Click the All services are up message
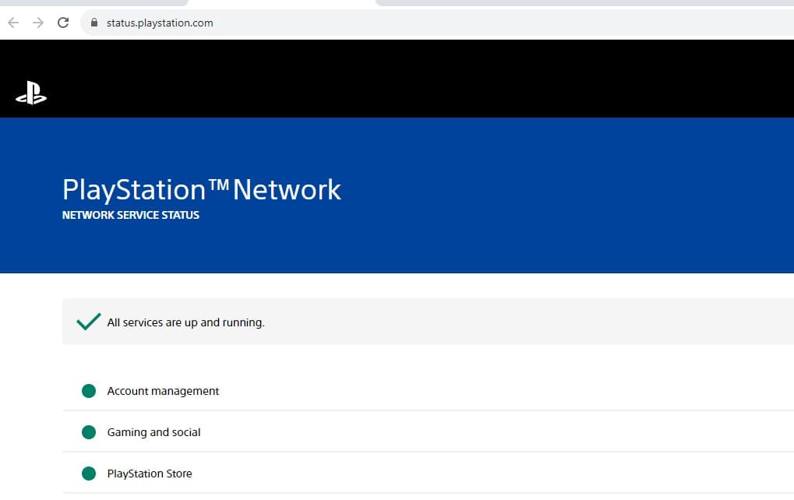 pos(185,322)
